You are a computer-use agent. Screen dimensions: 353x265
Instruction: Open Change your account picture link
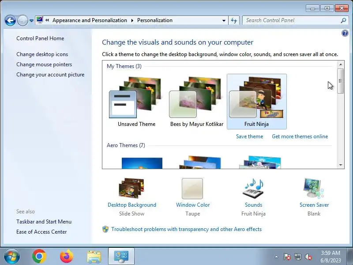(x=50, y=75)
